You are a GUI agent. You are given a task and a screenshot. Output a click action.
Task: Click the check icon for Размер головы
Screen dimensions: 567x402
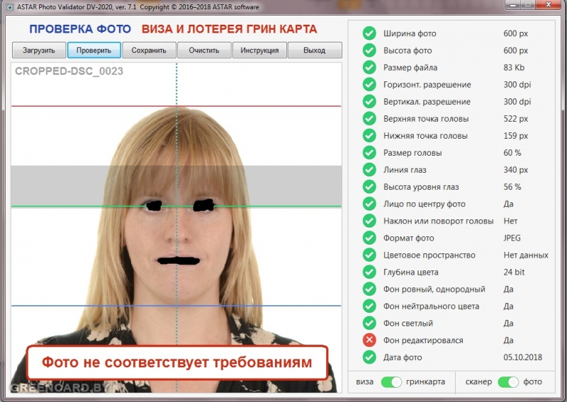[x=369, y=152]
